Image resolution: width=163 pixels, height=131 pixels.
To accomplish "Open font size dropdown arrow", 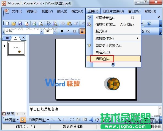I will click(55, 31).
